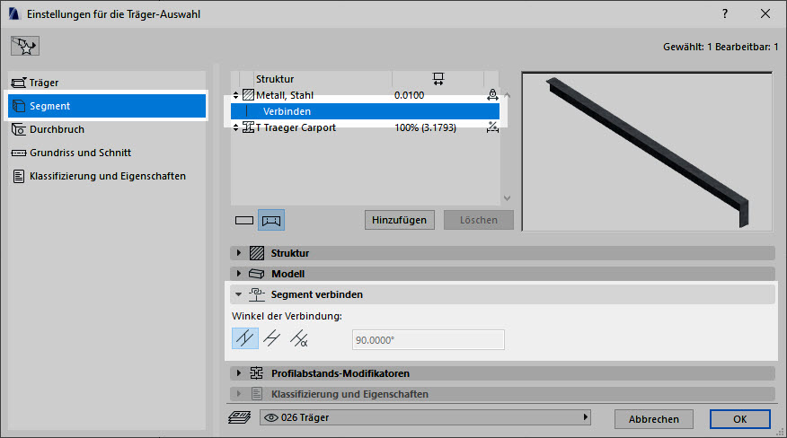Click the Modell panel icon

point(256,274)
